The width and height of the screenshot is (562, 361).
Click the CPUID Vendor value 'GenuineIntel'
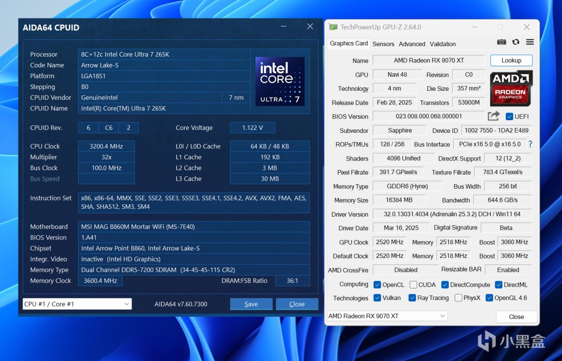[x=149, y=97]
